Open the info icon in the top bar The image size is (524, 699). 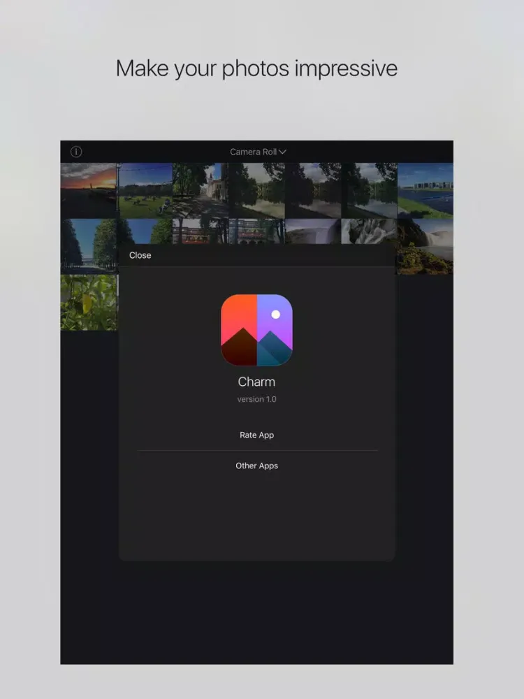pyautogui.click(x=76, y=152)
